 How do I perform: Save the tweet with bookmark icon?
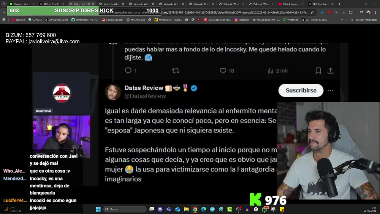pos(318,71)
